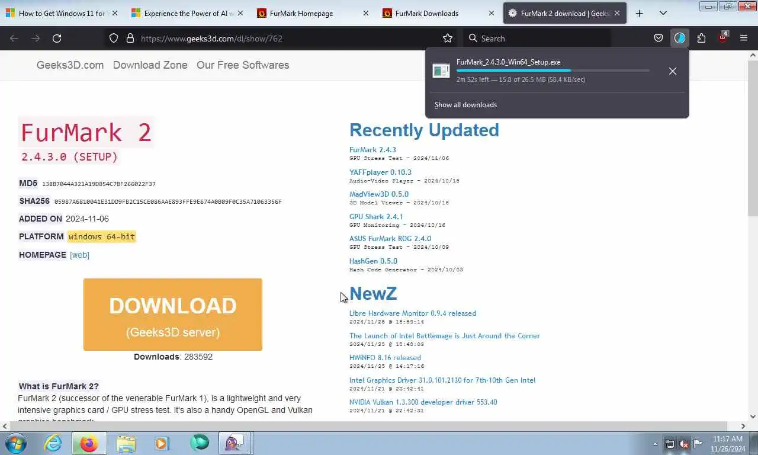Click the muted volume tray icon
Image resolution: width=758 pixels, height=455 pixels.
(x=684, y=444)
